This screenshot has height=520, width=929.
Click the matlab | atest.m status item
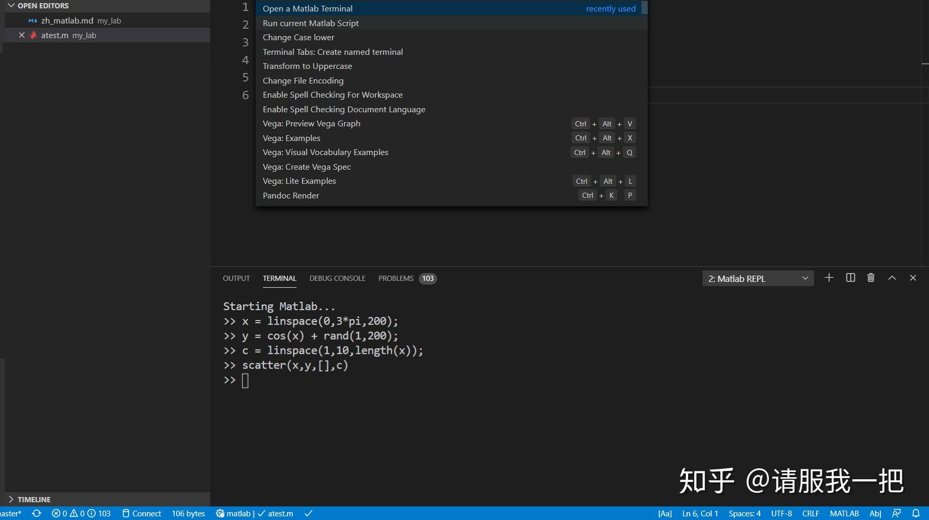pyautogui.click(x=255, y=513)
